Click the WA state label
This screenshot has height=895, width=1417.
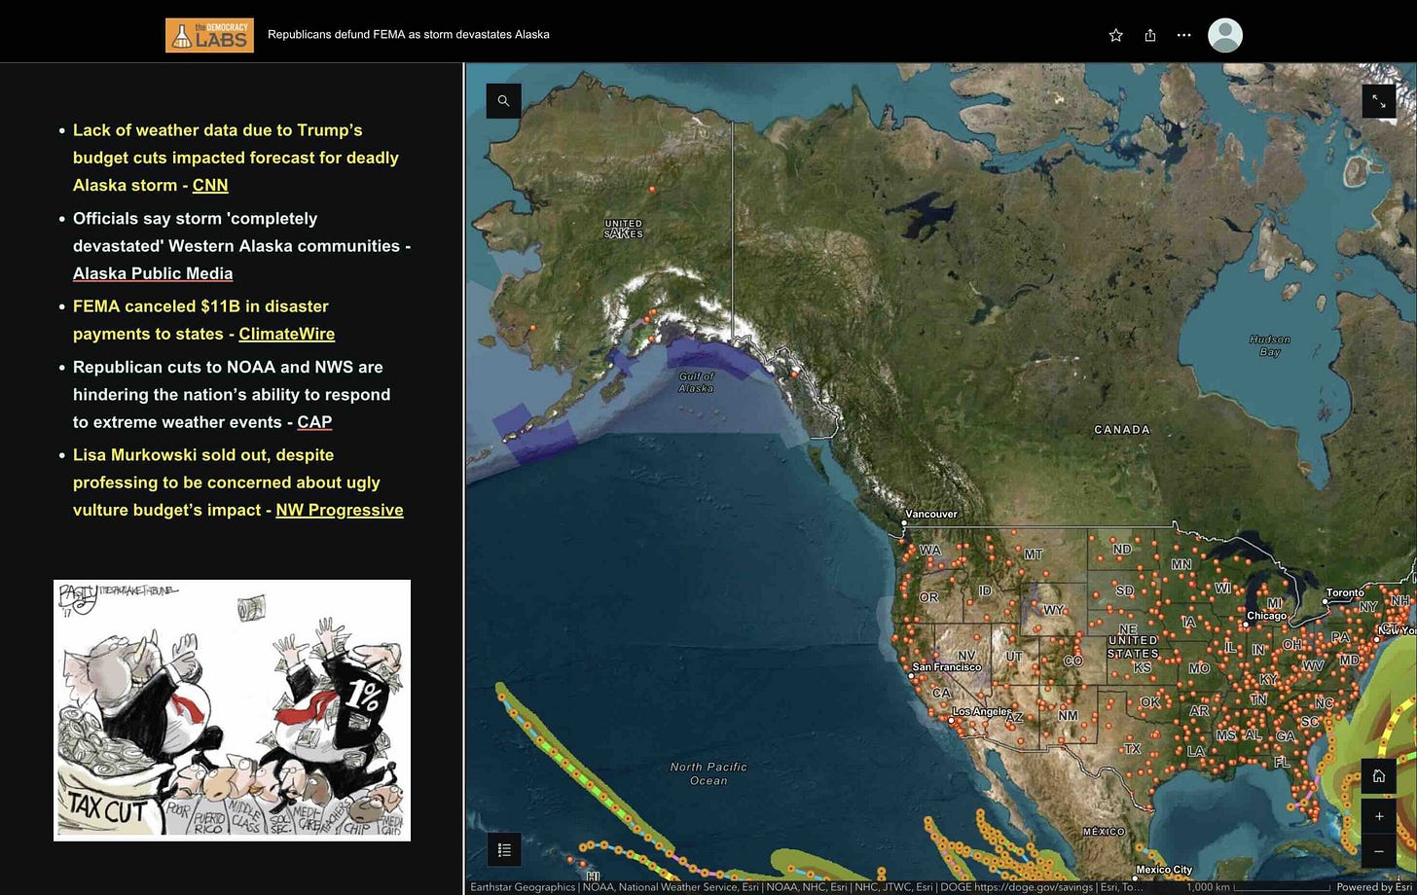pos(930,550)
